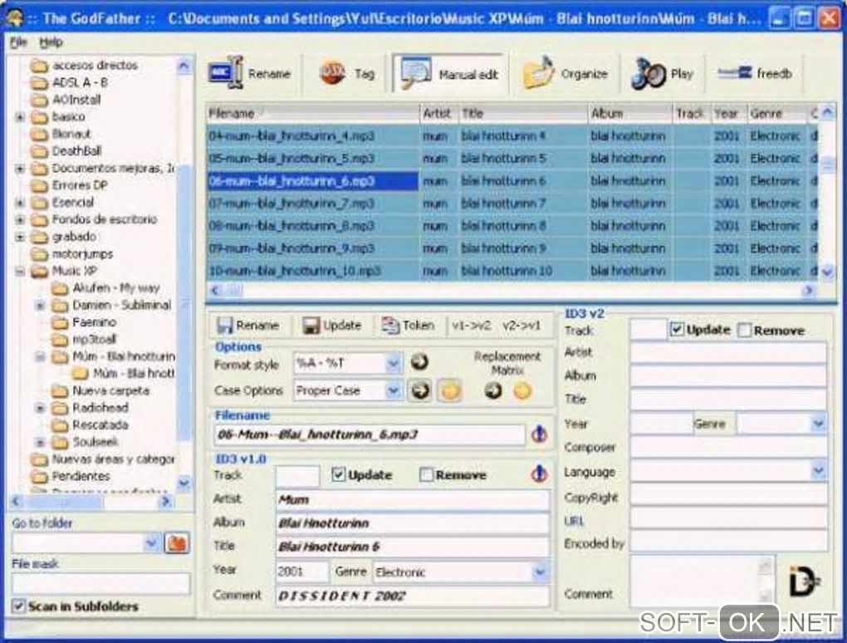Viewport: 847px width, 643px height.
Task: Open the Organize toolbar icon
Action: tap(565, 73)
